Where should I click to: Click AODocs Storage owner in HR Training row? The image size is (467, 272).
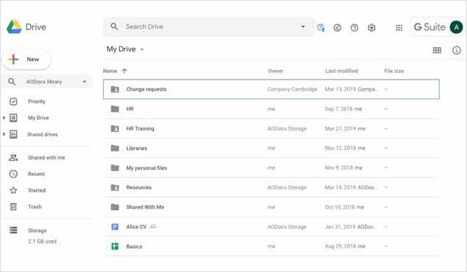coord(287,129)
